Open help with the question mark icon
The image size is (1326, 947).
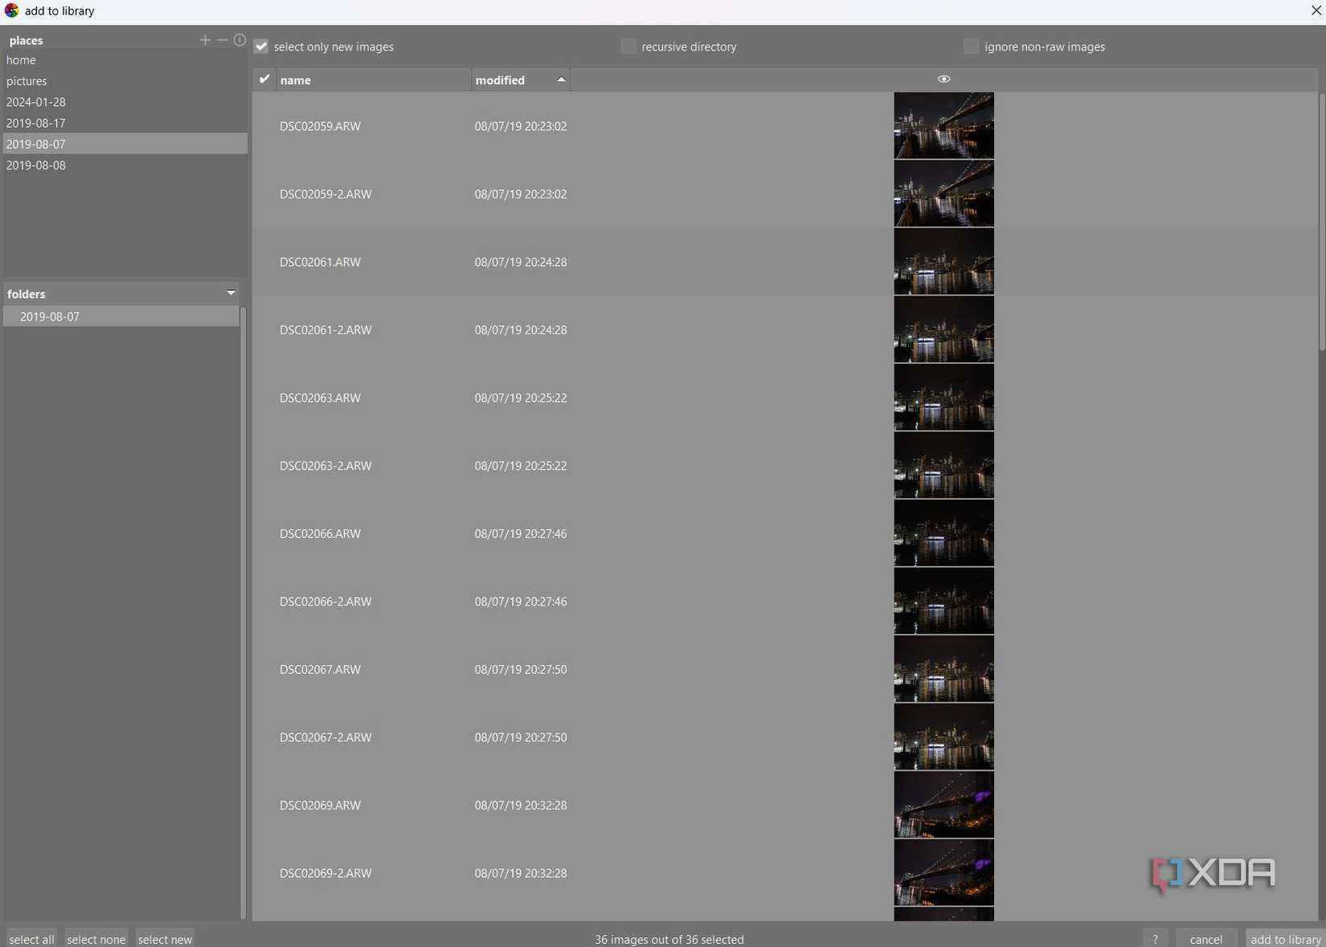coord(1156,938)
